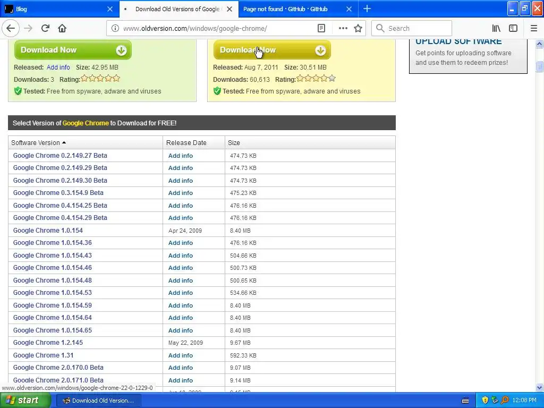Click Add info for Chrome 1.31

pyautogui.click(x=181, y=355)
